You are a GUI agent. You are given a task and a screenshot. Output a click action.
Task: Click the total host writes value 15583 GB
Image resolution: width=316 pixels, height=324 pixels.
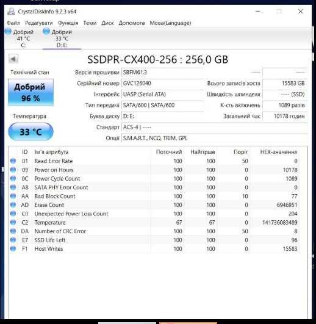pyautogui.click(x=285, y=83)
